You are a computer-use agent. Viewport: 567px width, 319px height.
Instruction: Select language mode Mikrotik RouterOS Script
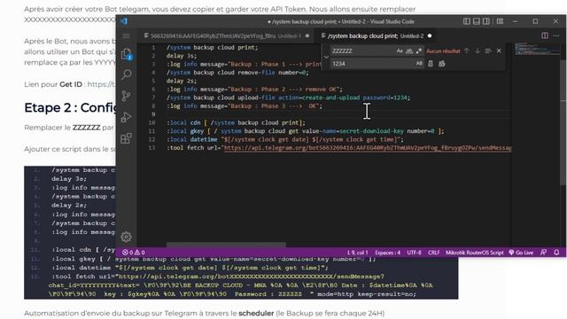click(x=475, y=253)
